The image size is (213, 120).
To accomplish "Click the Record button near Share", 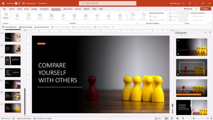I will coord(188,9).
